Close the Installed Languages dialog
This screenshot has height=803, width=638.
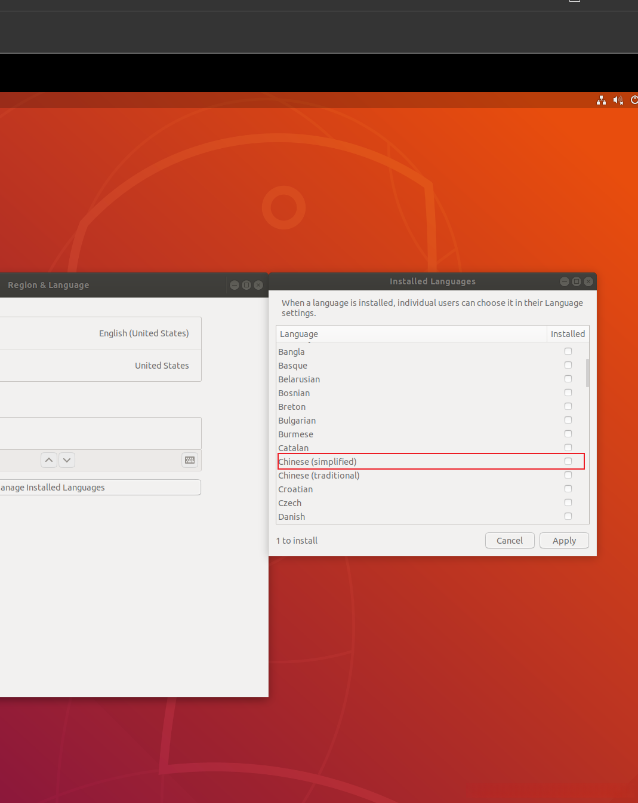click(588, 281)
